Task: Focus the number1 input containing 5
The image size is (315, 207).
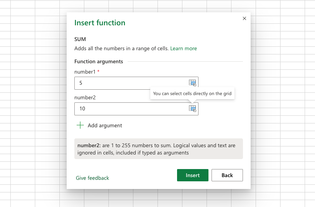Action: tap(130, 83)
